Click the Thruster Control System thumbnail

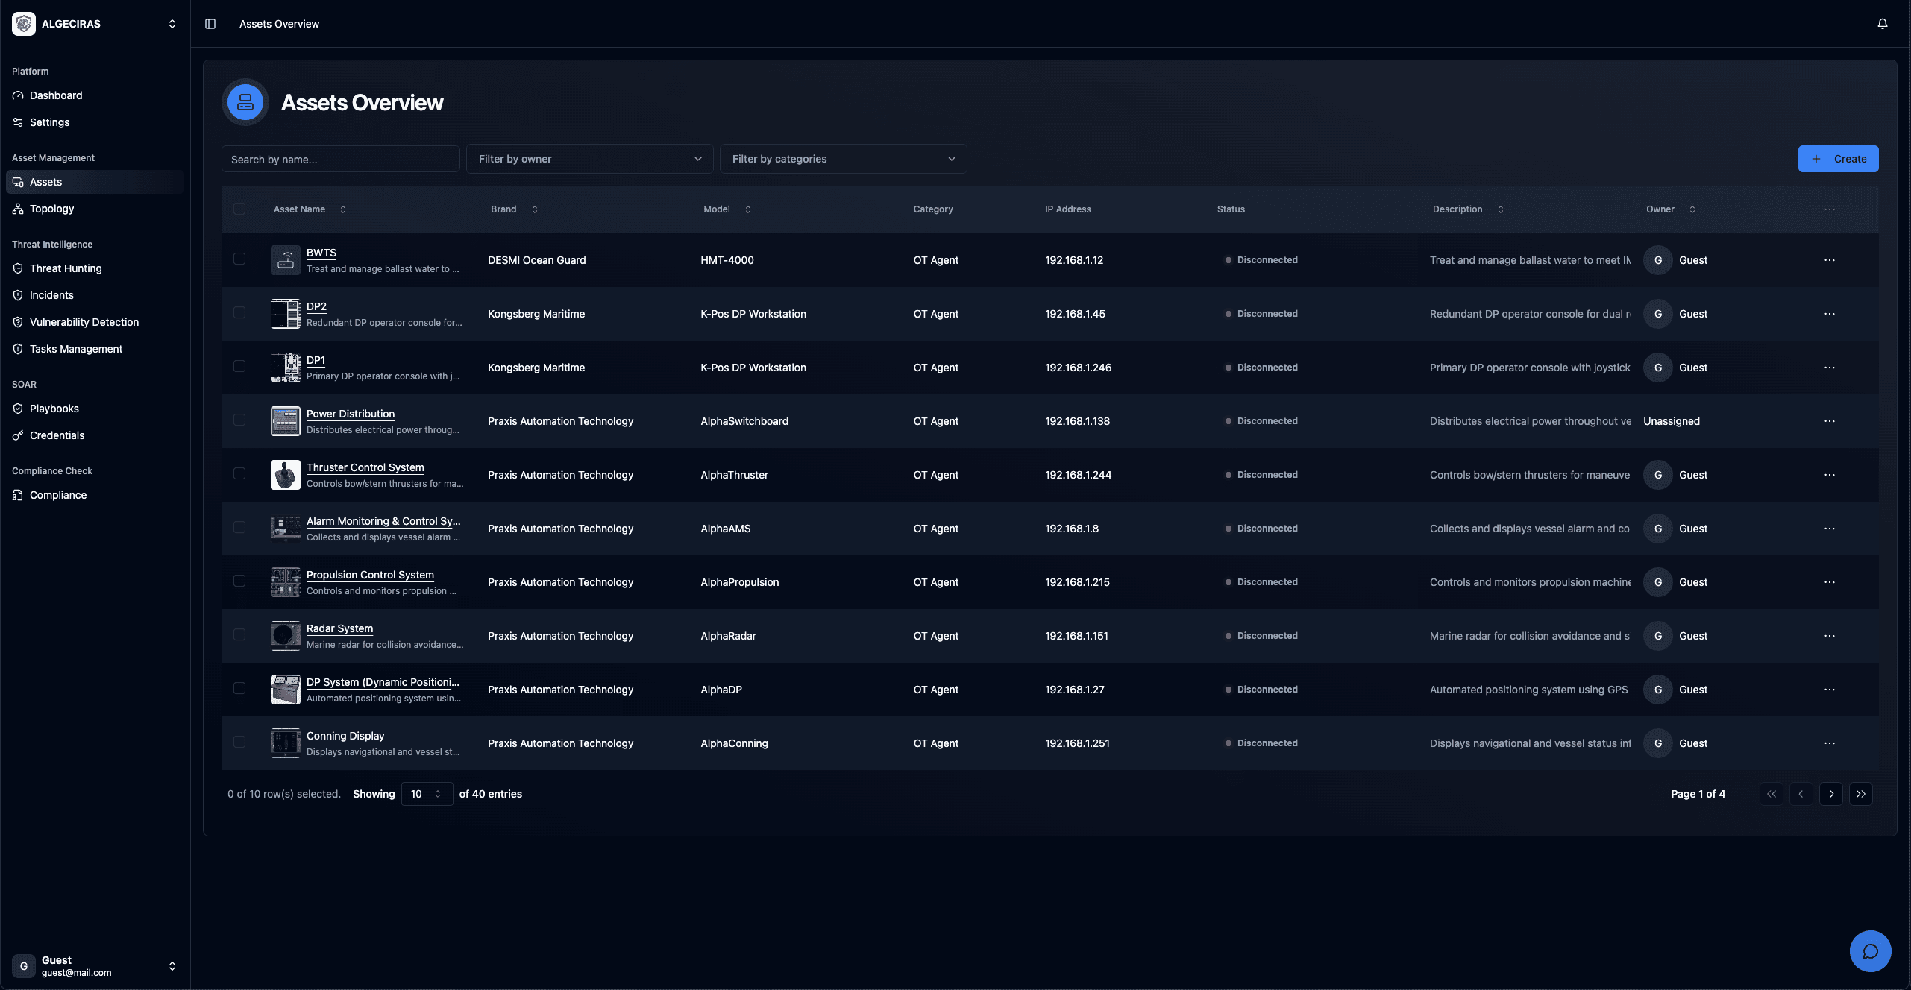tap(285, 475)
